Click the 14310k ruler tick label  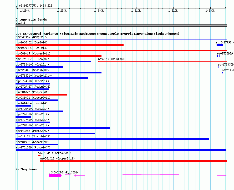(x=136, y=11)
